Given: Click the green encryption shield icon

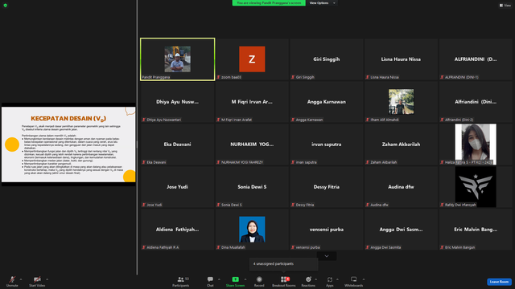Looking at the screenshot, I should 6,6.
